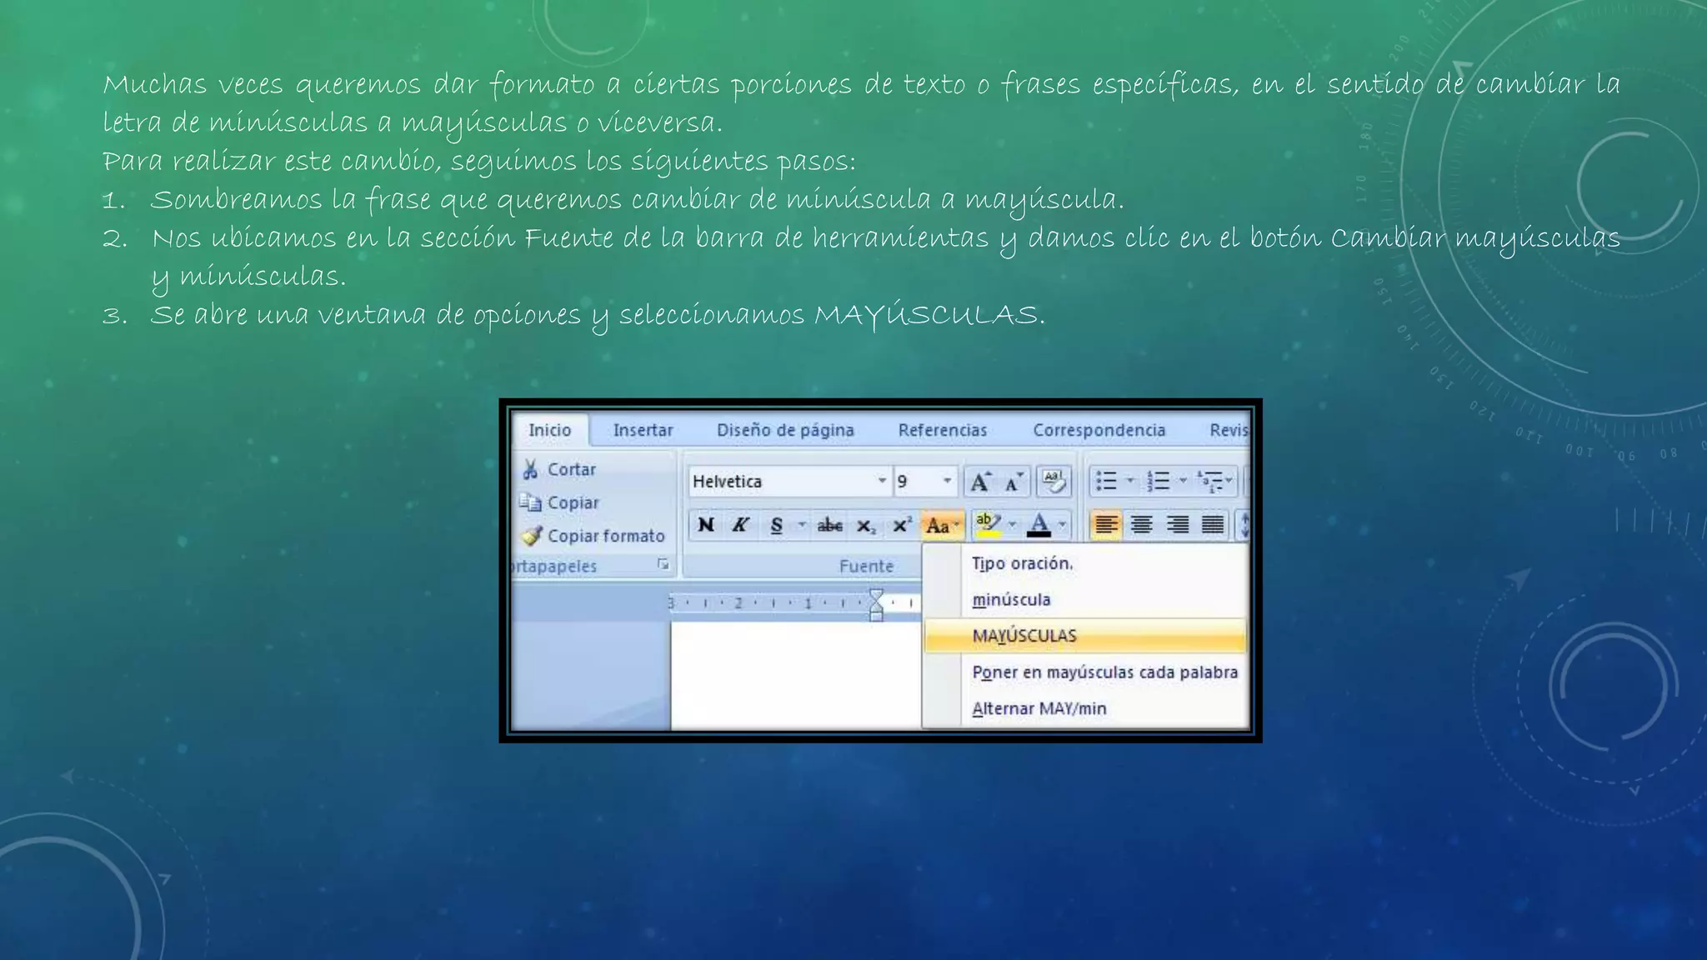
Task: Toggle subscript x₂ button
Action: coord(867,525)
